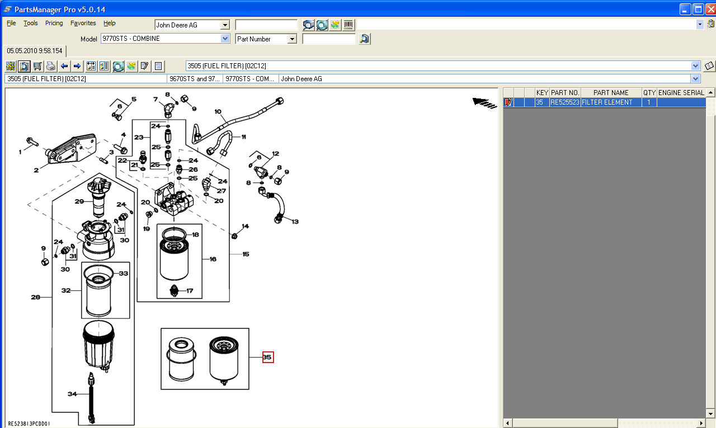Select the RE525523 part number cell
The width and height of the screenshot is (716, 428).
[x=565, y=102]
